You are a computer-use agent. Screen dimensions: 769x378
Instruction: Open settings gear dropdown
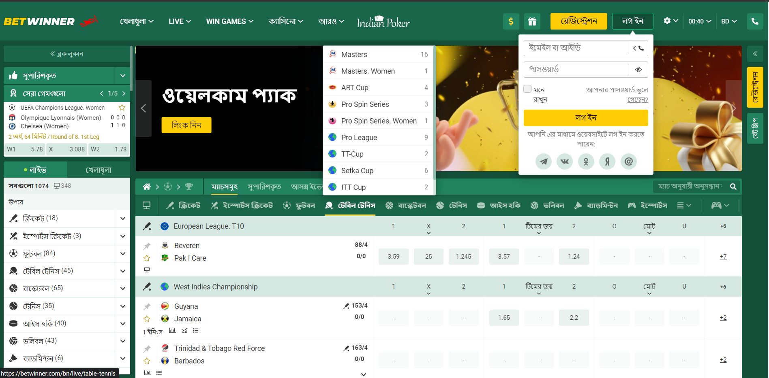pyautogui.click(x=670, y=21)
